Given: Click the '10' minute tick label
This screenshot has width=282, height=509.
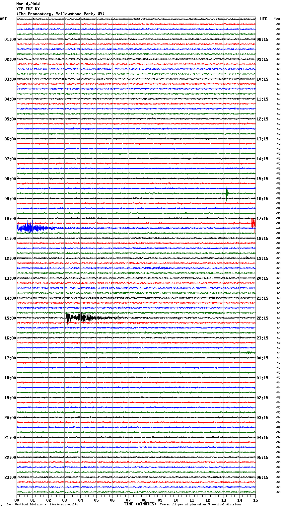Looking at the screenshot, I should [176, 500].
